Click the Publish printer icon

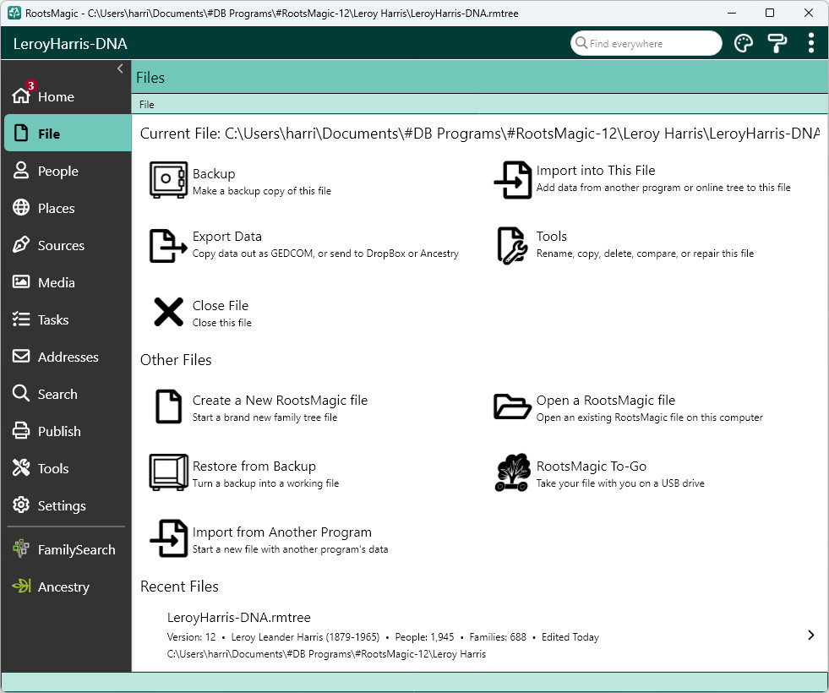[21, 430]
